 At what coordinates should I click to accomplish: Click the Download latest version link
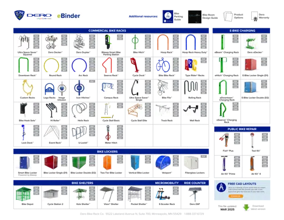(258, 207)
